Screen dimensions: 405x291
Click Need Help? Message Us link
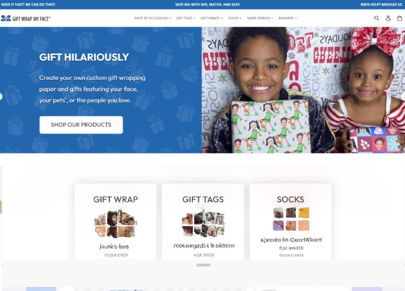[381, 5]
